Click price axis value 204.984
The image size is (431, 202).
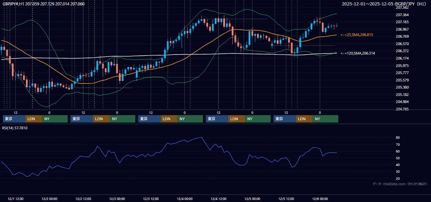click(x=402, y=102)
